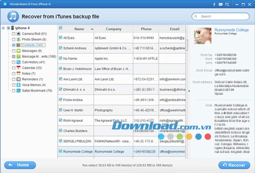Tick the Calendar checkbox
Viewport: 255px width, 173px height.
tap(13, 68)
